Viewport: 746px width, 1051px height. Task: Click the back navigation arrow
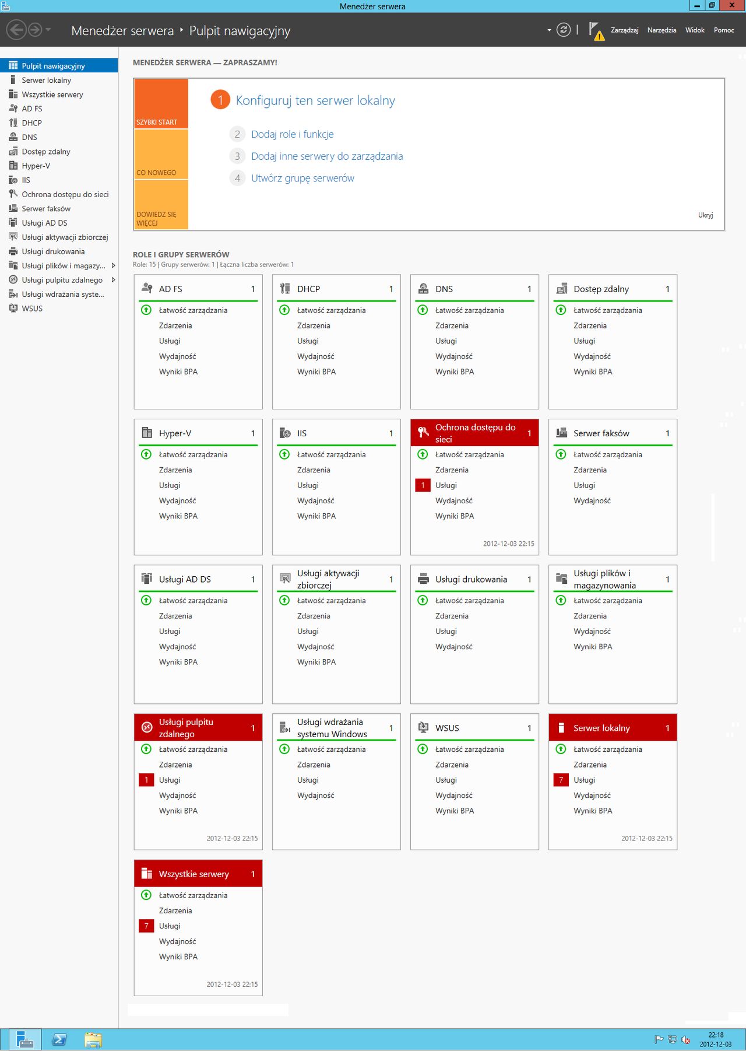tap(16, 29)
